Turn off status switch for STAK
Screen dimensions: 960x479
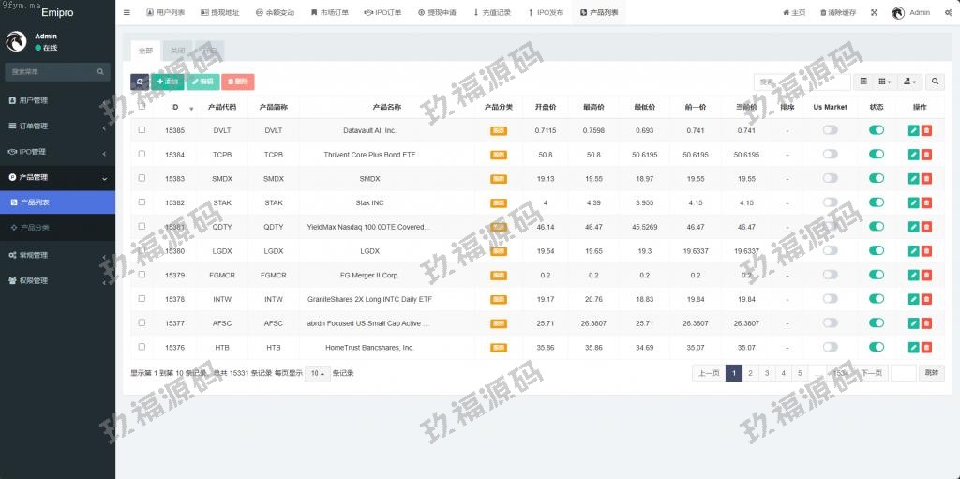(877, 202)
